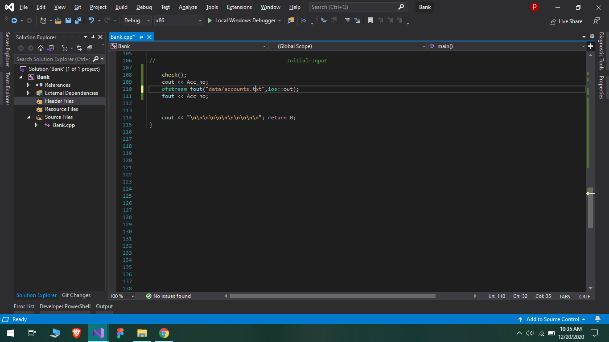Screen dimensions: 609x342
Task: Click Pending Changes Filter clock icon
Action: (65, 48)
